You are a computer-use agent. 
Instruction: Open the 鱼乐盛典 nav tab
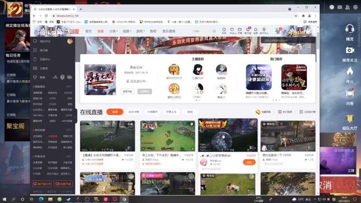point(169,31)
